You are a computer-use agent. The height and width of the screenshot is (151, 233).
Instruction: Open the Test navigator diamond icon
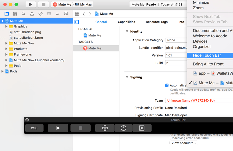41,14
